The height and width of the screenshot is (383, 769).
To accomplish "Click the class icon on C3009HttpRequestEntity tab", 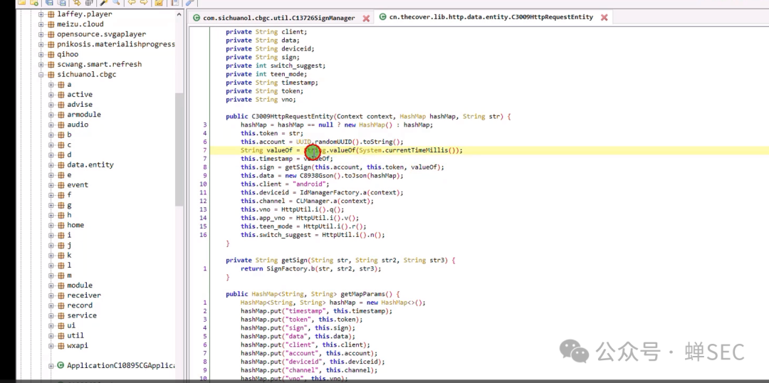I will (x=382, y=17).
